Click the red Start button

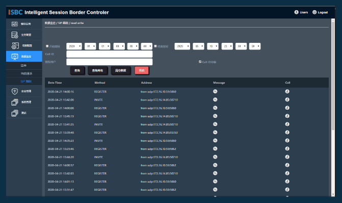(x=142, y=70)
